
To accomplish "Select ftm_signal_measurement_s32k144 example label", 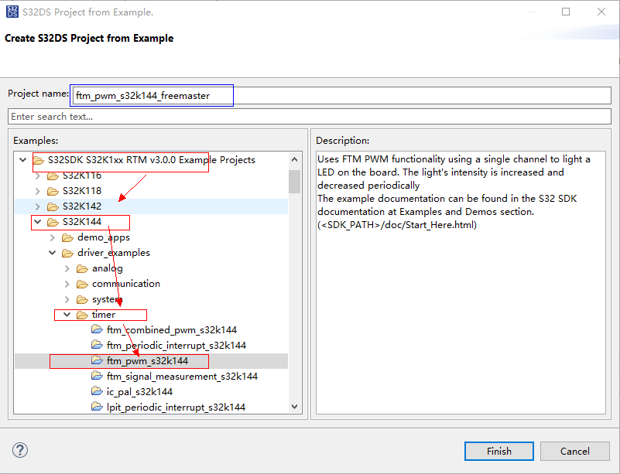I will pyautogui.click(x=182, y=376).
